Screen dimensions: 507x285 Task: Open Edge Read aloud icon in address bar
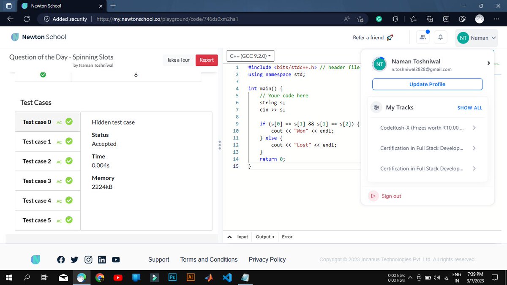pyautogui.click(x=347, y=19)
